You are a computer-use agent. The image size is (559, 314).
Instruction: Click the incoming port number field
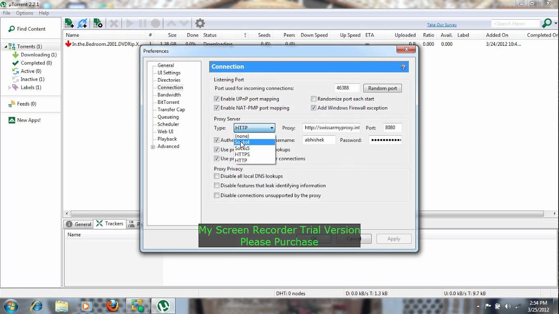[x=348, y=88]
